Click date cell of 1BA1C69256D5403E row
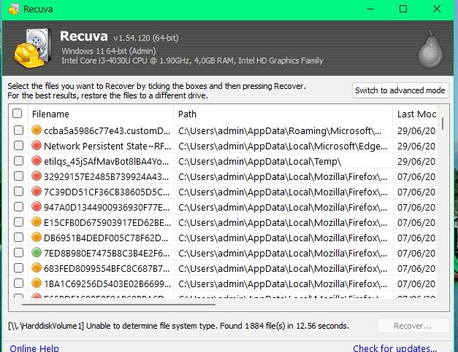 point(416,283)
